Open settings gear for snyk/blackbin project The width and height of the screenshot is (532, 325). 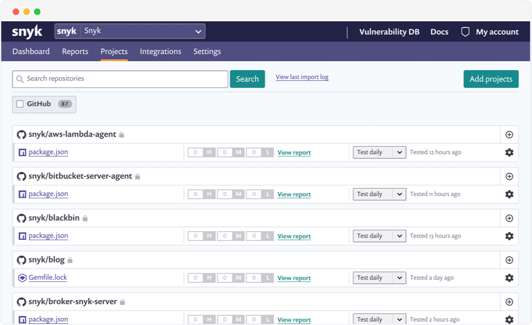[x=509, y=236]
